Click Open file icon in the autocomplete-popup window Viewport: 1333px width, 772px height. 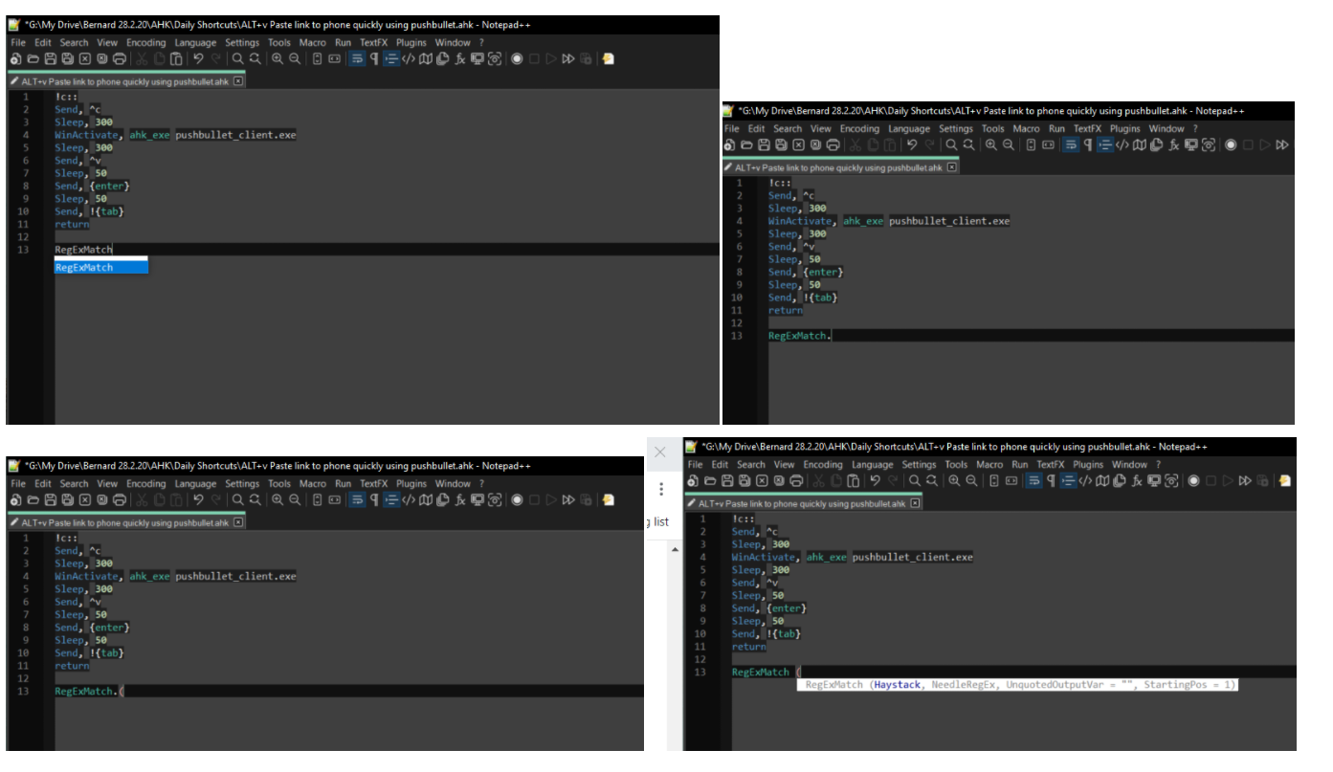[x=33, y=58]
